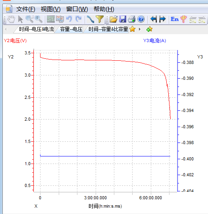Expand more tabs with right triangle arrow
Screen dimensions: 208x214
pos(139,29)
